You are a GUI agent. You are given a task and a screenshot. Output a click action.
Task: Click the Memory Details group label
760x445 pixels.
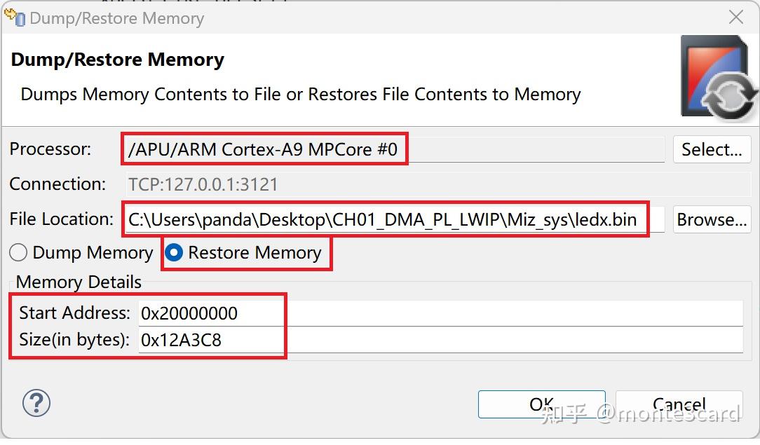click(x=79, y=282)
